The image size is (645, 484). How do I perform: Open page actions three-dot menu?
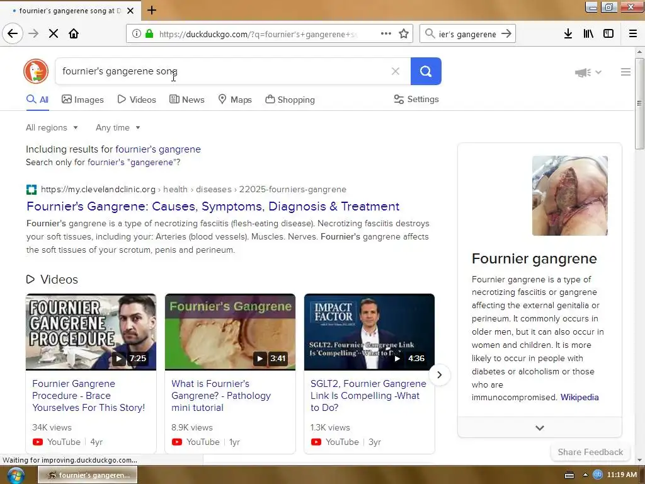click(386, 34)
